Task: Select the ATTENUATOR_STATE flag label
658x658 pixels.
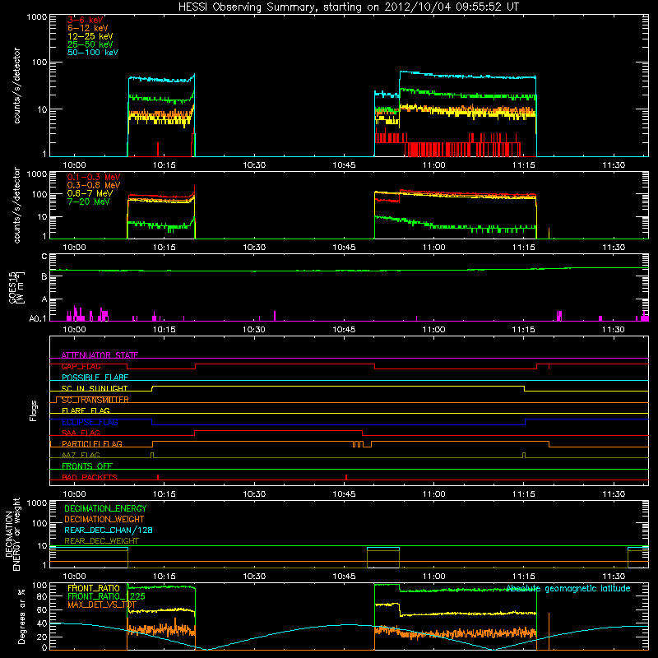Action: coord(100,355)
